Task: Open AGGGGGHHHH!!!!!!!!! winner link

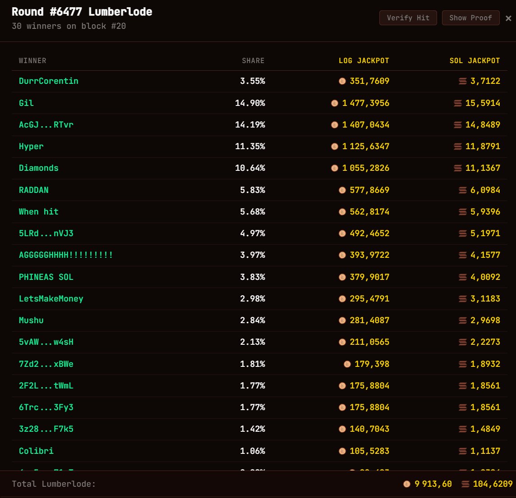Action: click(66, 255)
